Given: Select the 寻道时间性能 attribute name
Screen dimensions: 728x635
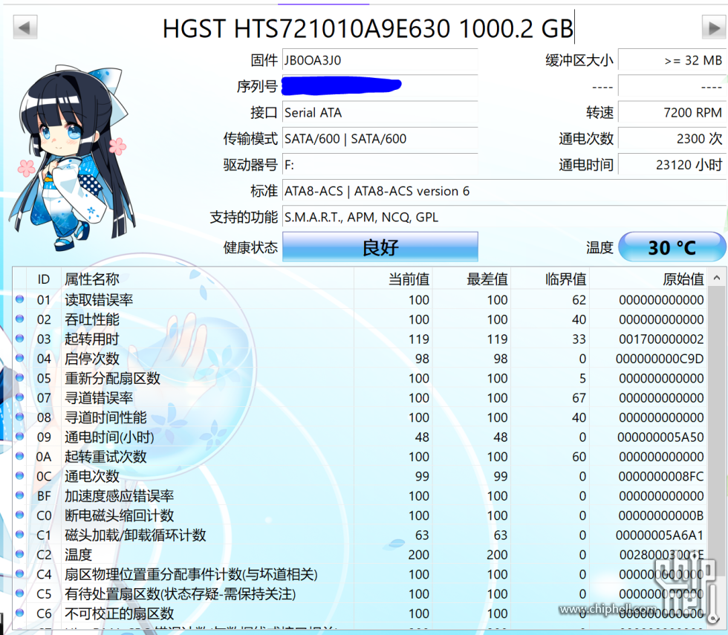Looking at the screenshot, I should (105, 417).
